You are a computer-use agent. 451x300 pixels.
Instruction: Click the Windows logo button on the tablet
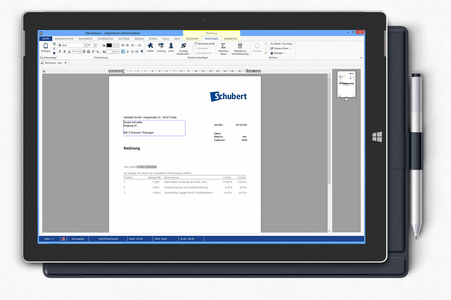click(x=377, y=137)
